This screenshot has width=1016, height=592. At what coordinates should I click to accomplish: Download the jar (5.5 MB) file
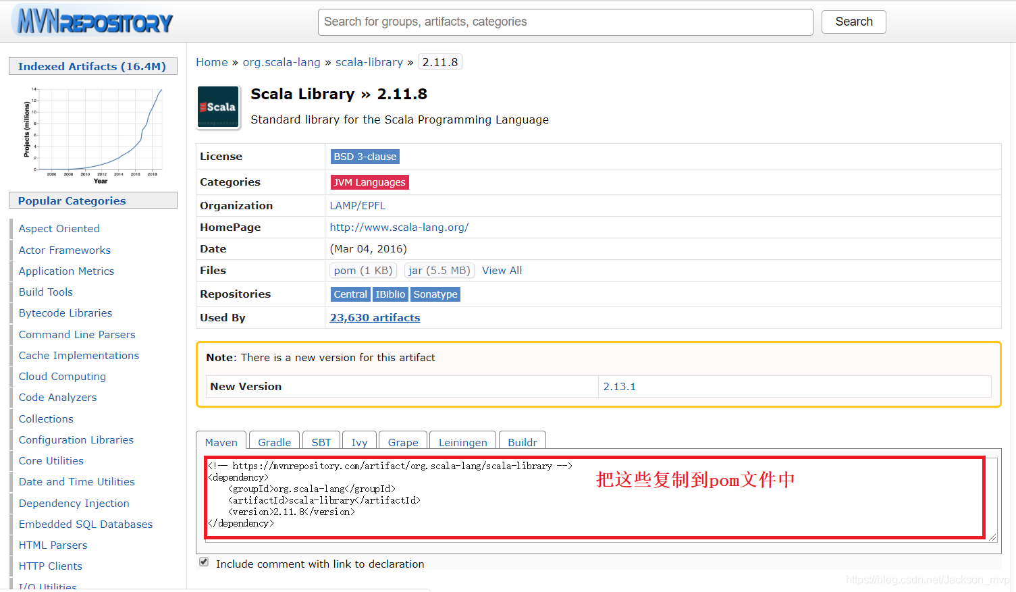439,271
